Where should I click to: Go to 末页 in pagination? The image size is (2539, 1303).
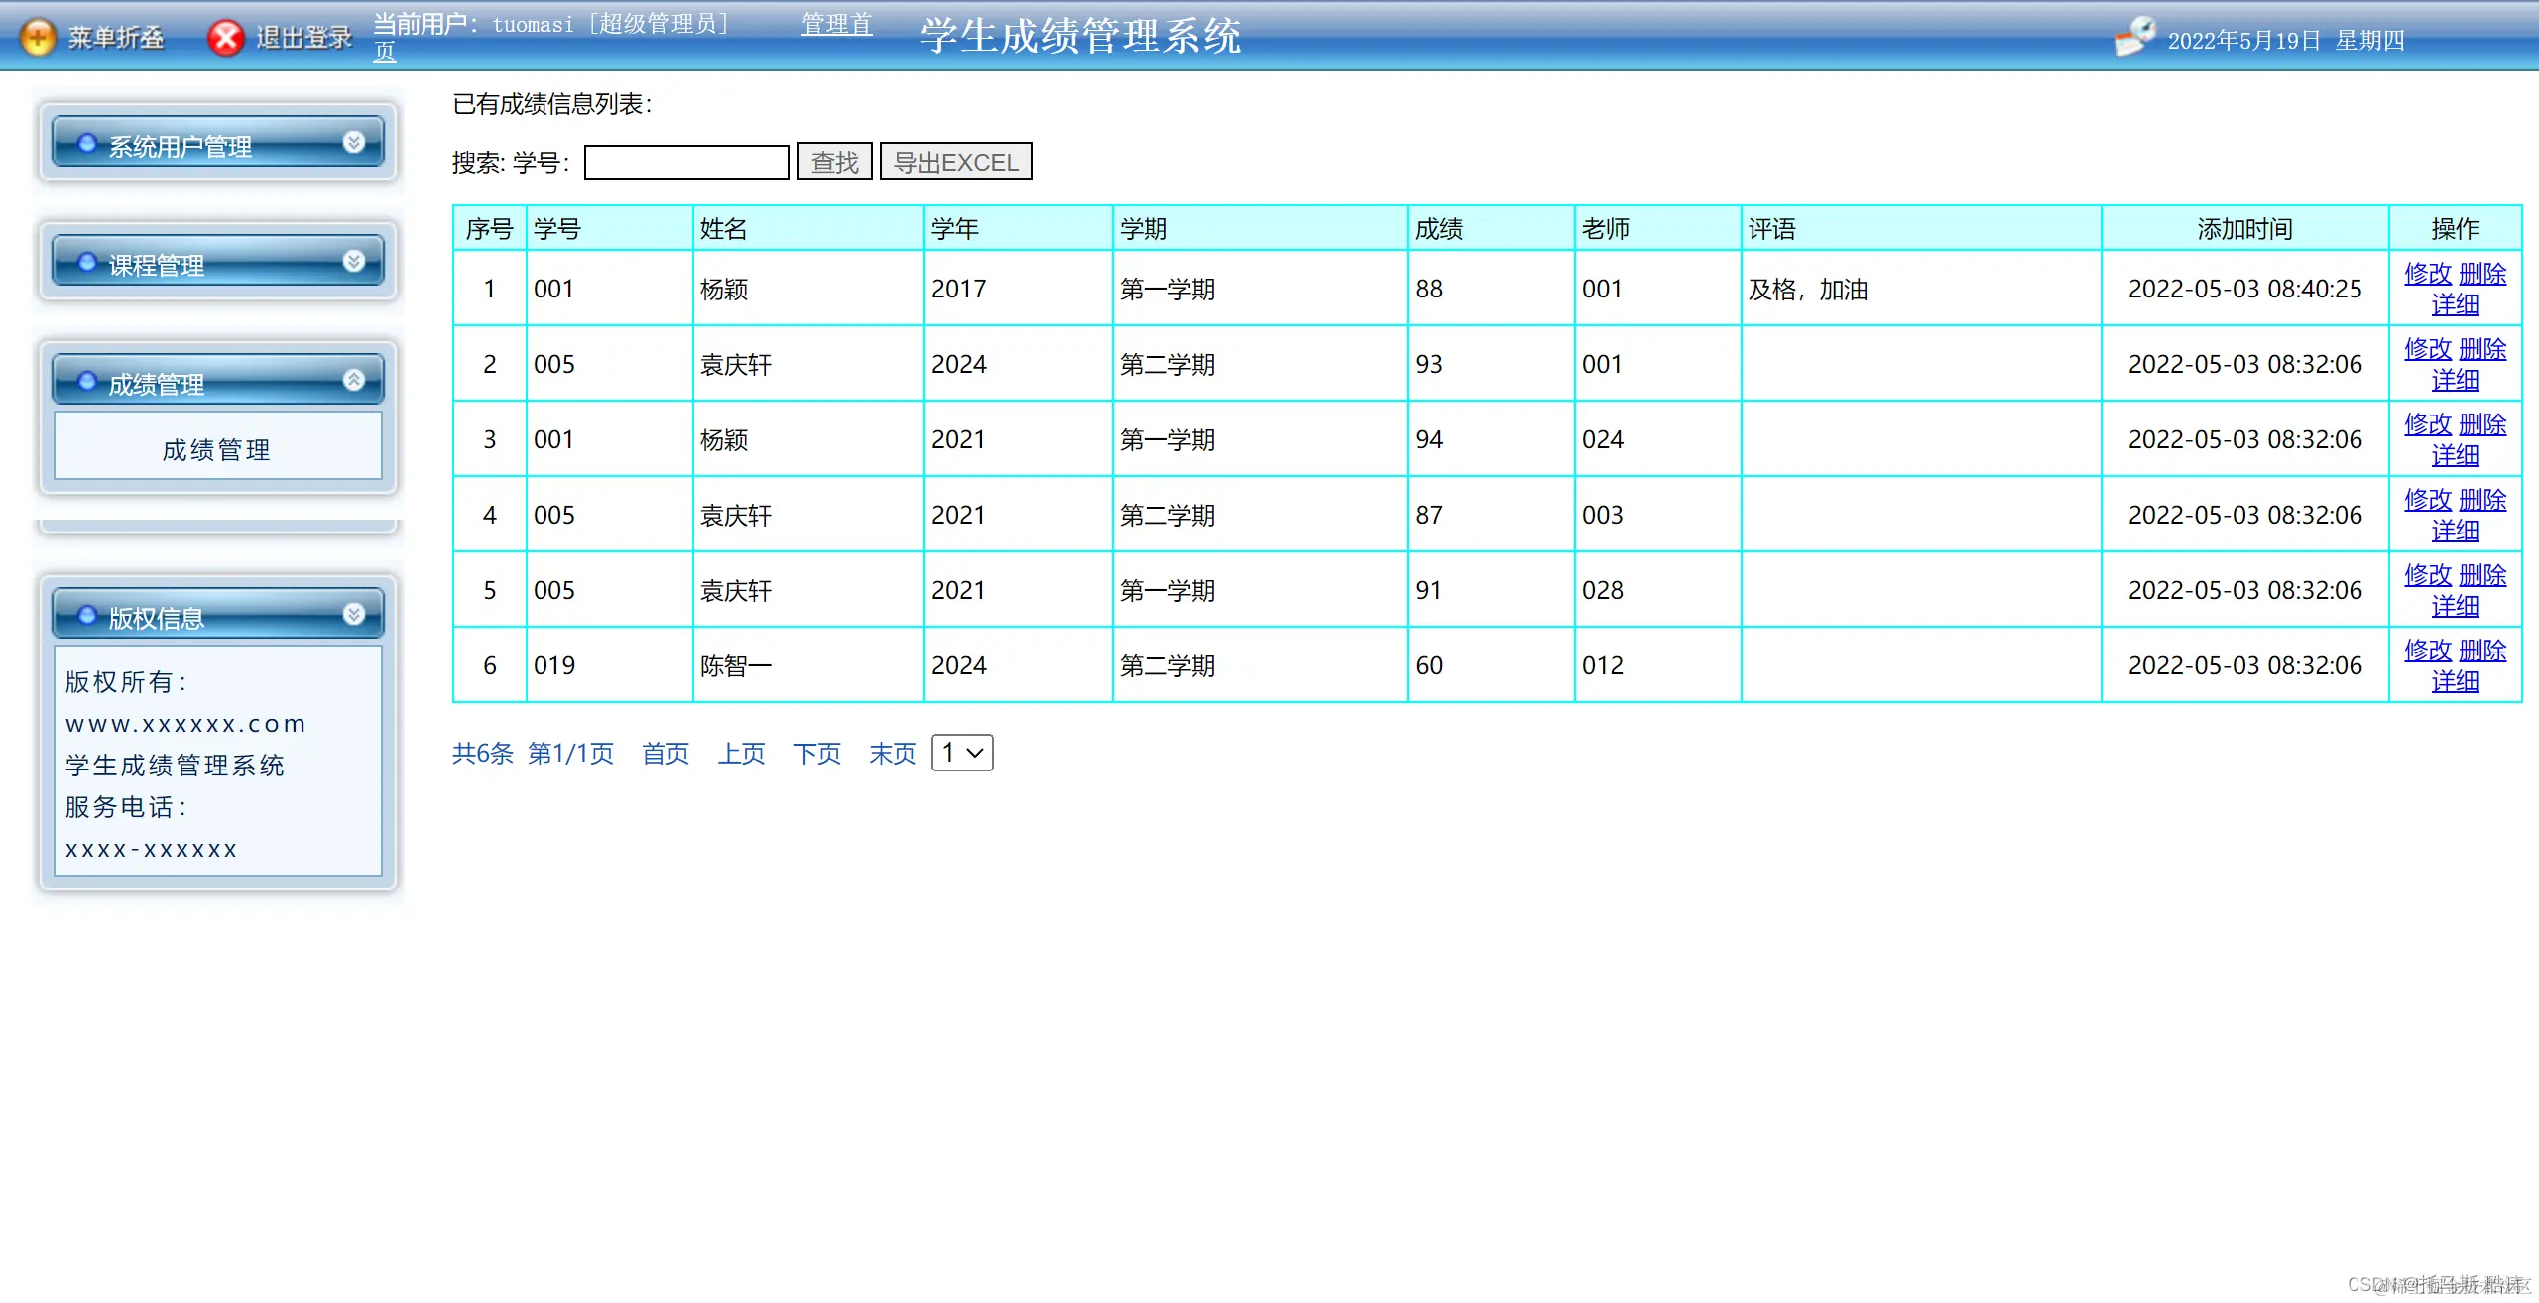[x=892, y=754]
